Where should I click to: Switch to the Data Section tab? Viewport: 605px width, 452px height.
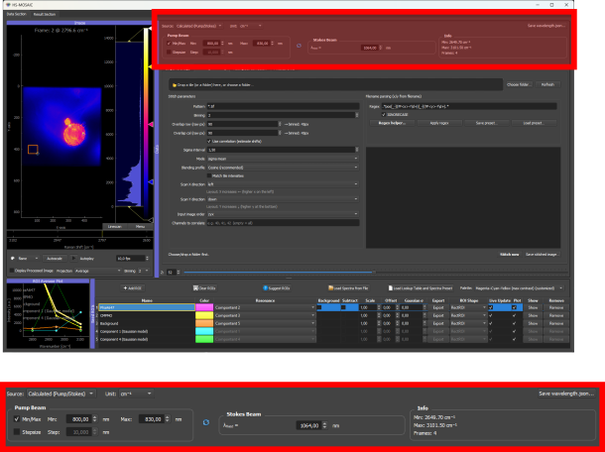pos(17,14)
